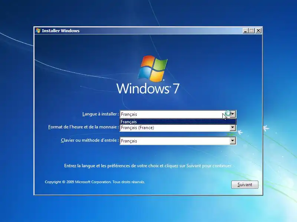Maximize the Installer Windows window

[252, 31]
